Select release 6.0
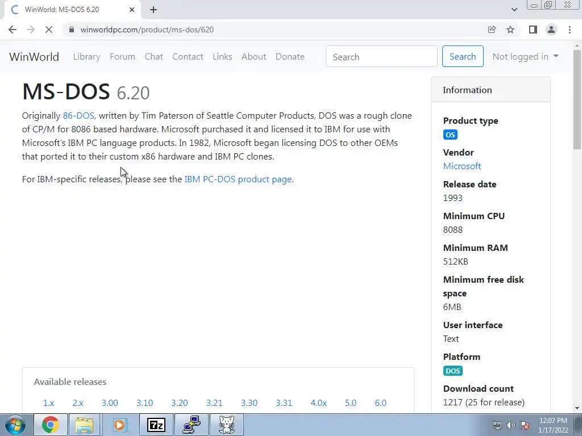This screenshot has width=582, height=436. [380, 403]
